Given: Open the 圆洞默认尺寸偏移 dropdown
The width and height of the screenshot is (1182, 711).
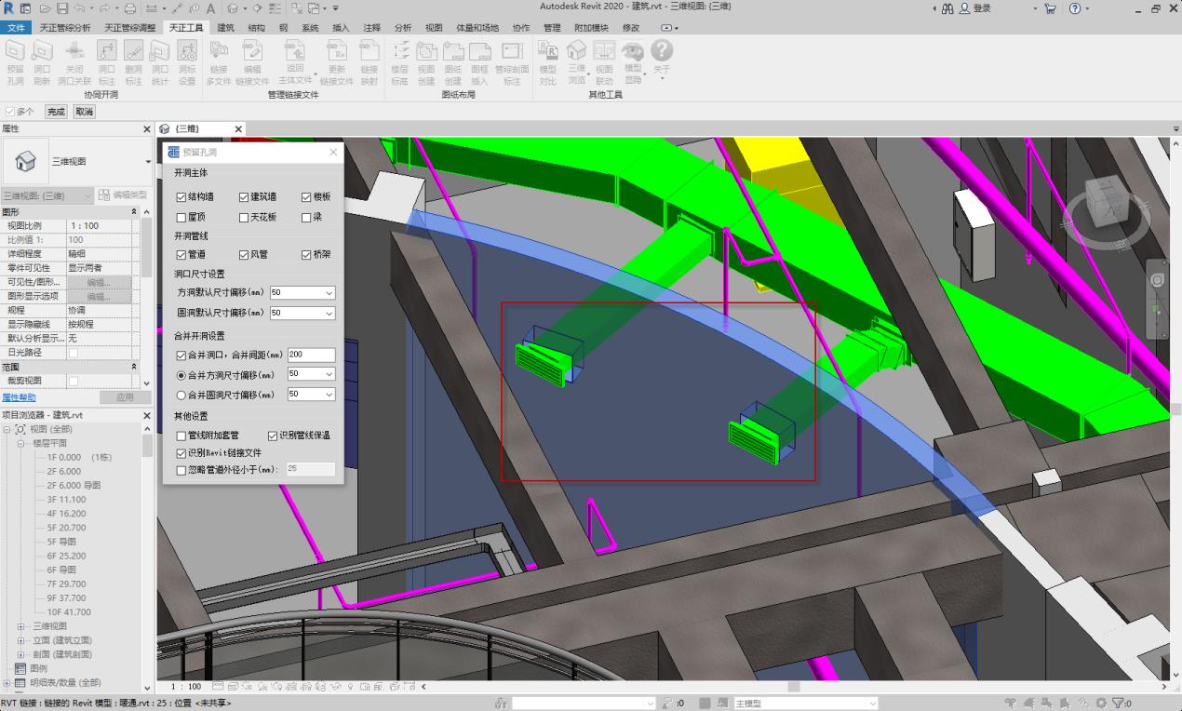Looking at the screenshot, I should (x=329, y=314).
